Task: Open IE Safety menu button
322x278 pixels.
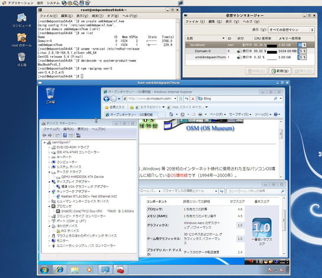Action: coord(240,115)
